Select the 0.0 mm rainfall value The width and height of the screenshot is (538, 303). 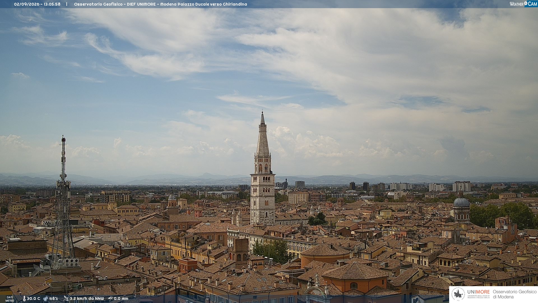coord(121,299)
